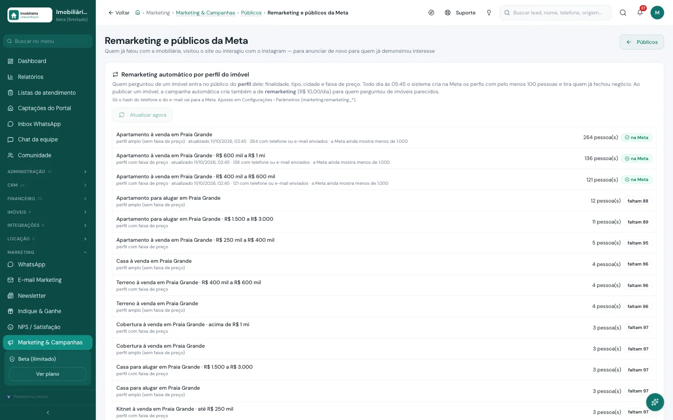
Task: Open Comunidade menu item
Action: click(48, 155)
